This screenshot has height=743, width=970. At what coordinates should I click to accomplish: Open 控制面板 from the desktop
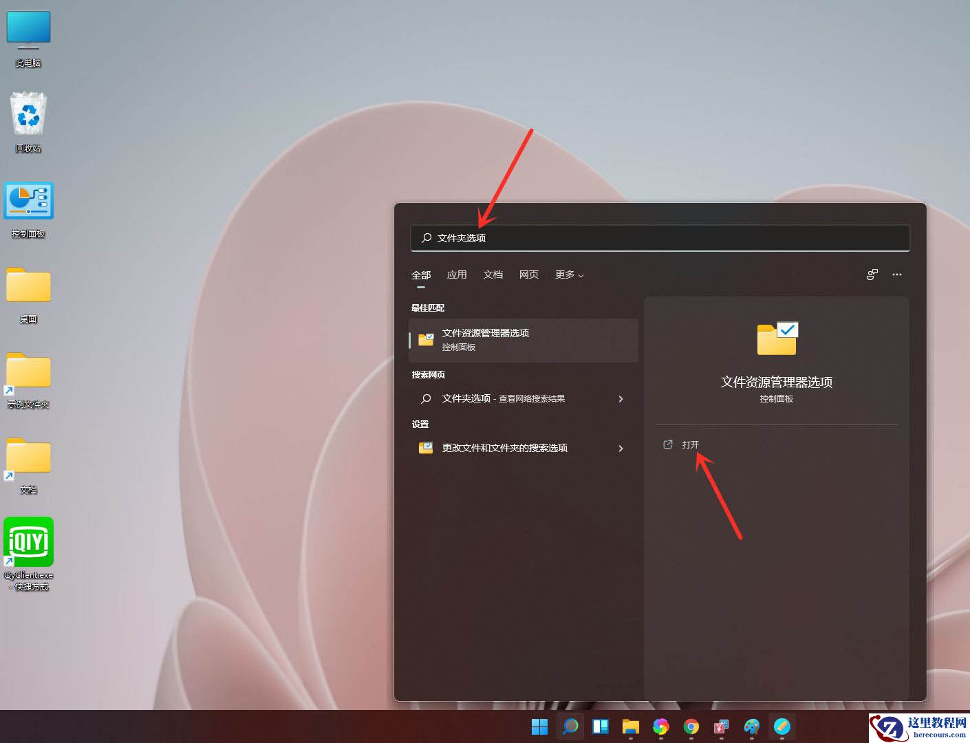[x=28, y=203]
